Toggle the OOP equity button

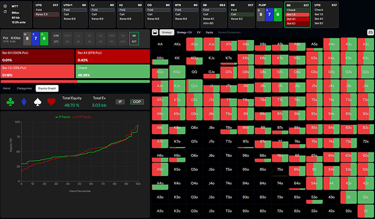[136, 102]
